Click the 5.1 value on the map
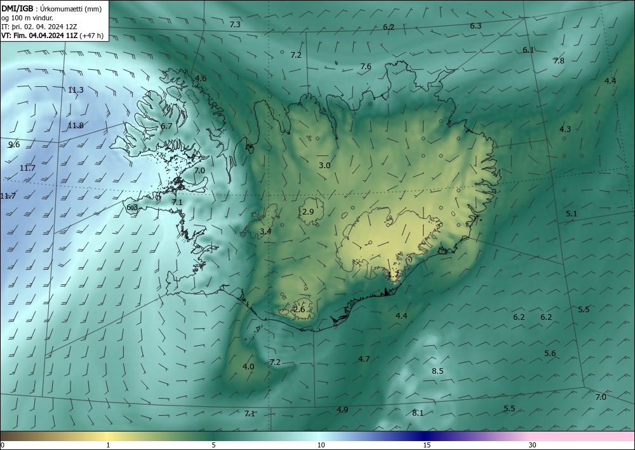 571,214
